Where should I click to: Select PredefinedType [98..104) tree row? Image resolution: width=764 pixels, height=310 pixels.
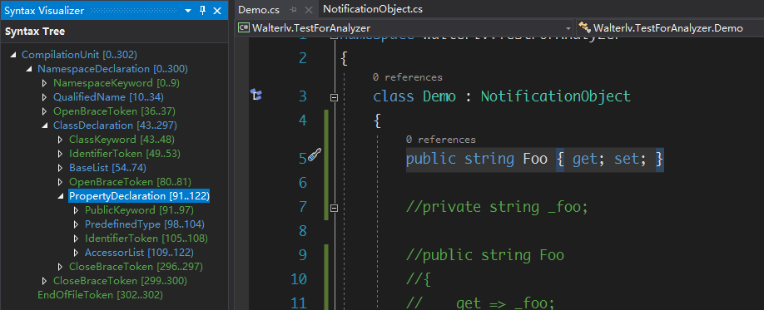(145, 224)
